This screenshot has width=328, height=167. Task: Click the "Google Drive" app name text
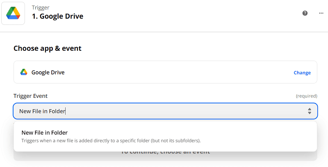pos(48,72)
